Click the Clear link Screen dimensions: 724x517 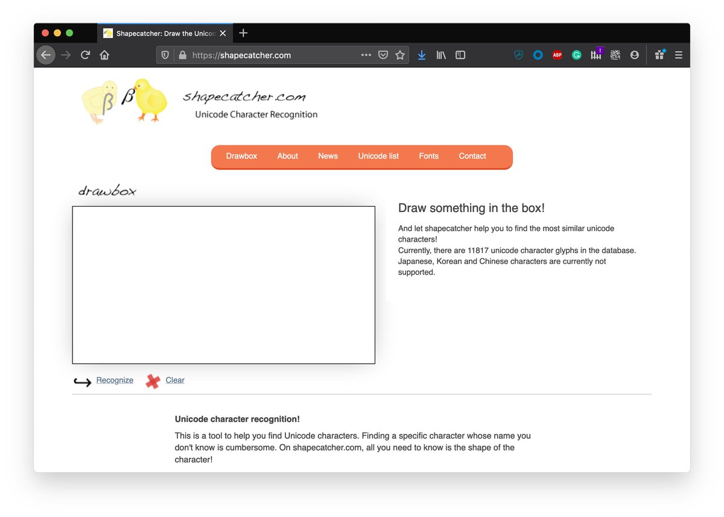tap(175, 380)
